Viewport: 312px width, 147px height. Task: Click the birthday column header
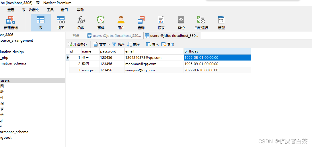coord(217,51)
